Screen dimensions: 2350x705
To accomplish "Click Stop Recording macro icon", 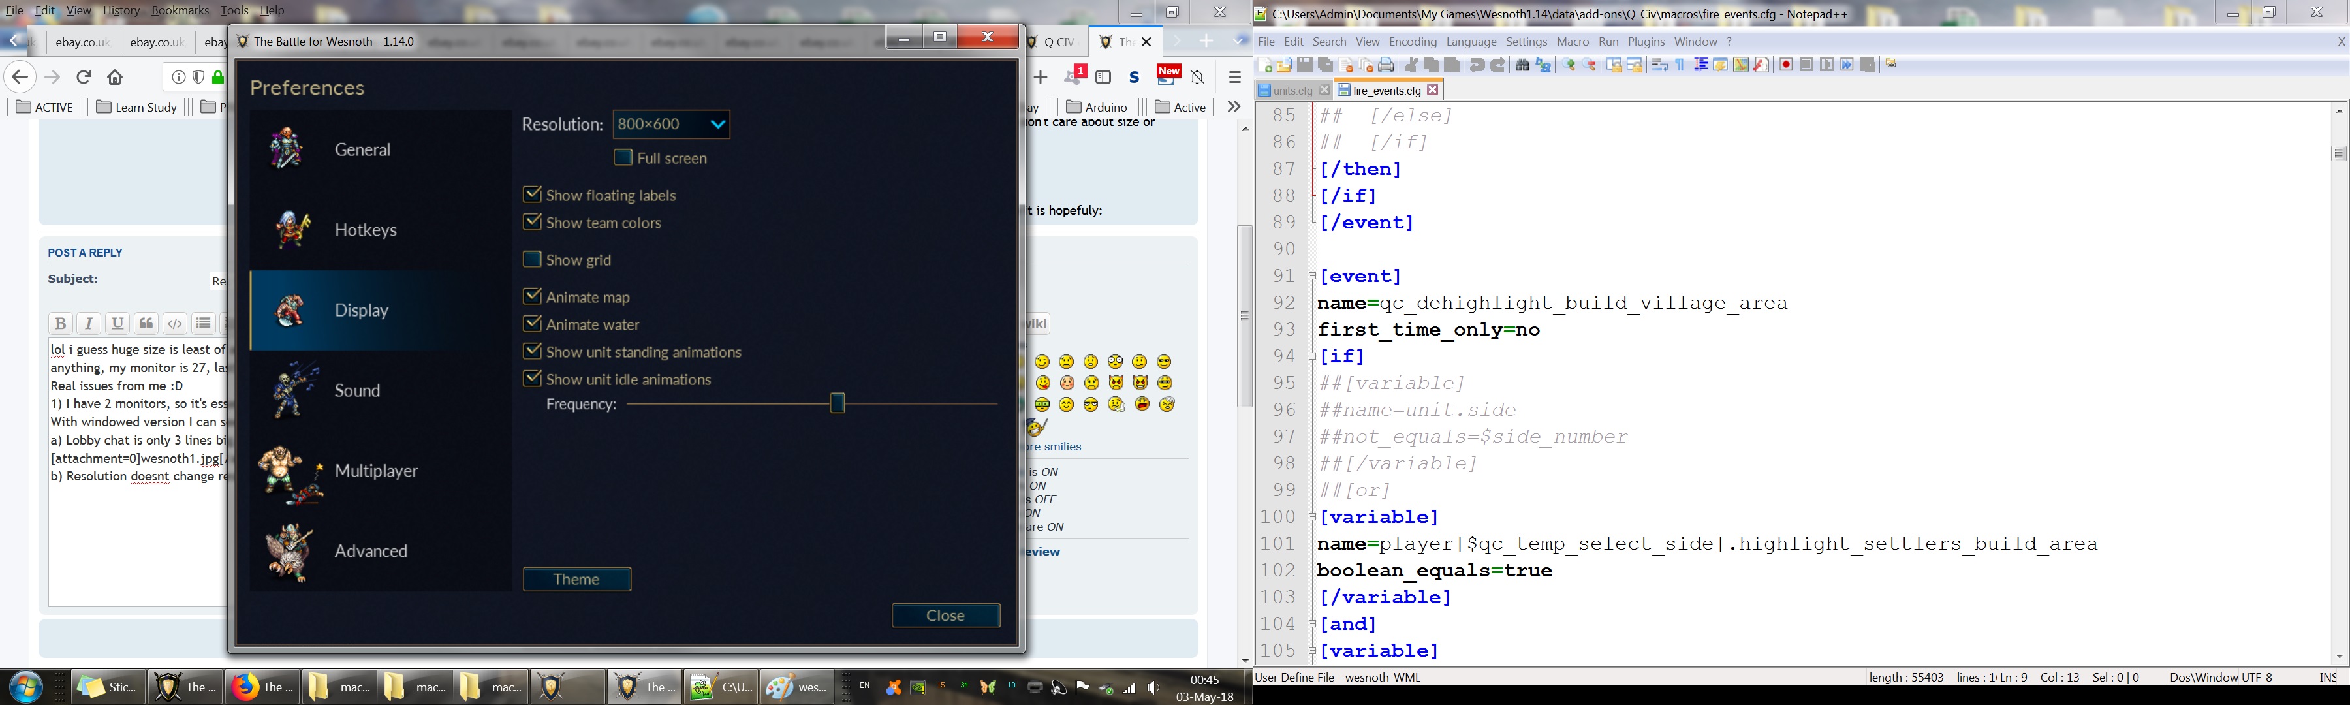I will [1806, 65].
